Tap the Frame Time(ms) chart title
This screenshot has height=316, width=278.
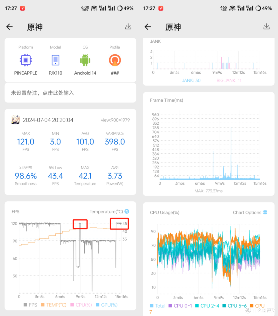point(167,100)
